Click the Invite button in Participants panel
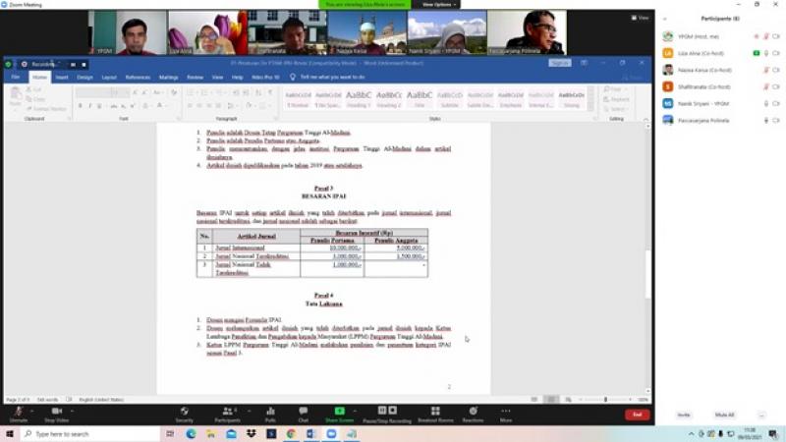The height and width of the screenshot is (442, 786). click(x=683, y=414)
